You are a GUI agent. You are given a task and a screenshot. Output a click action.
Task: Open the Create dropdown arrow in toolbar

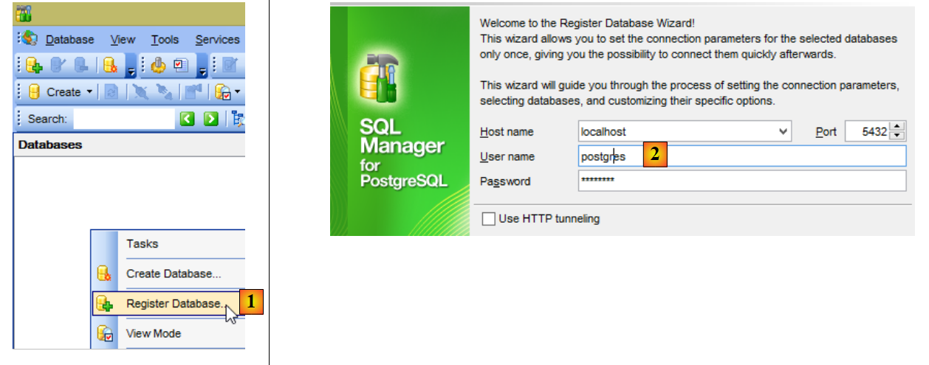pyautogui.click(x=89, y=92)
